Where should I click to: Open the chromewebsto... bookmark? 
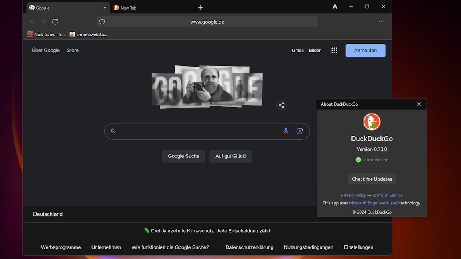[x=89, y=34]
